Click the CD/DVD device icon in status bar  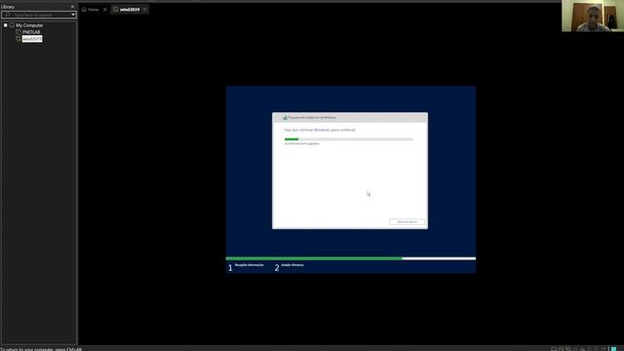point(561,349)
